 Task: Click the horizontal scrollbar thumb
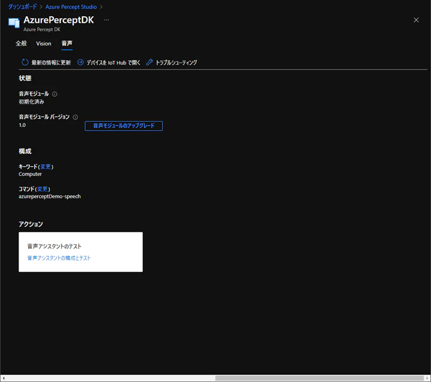point(319,378)
